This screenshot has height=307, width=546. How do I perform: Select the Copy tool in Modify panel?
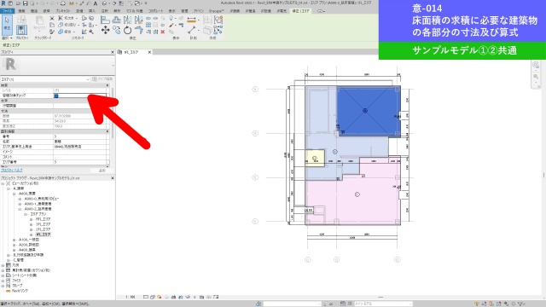tap(117, 31)
